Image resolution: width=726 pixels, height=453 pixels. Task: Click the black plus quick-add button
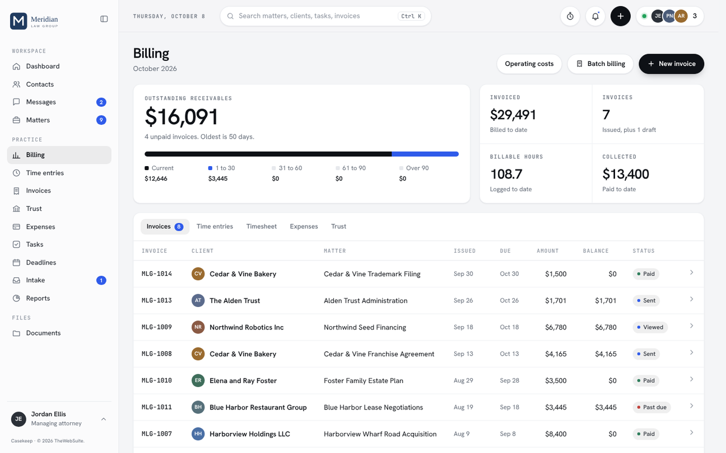point(621,16)
